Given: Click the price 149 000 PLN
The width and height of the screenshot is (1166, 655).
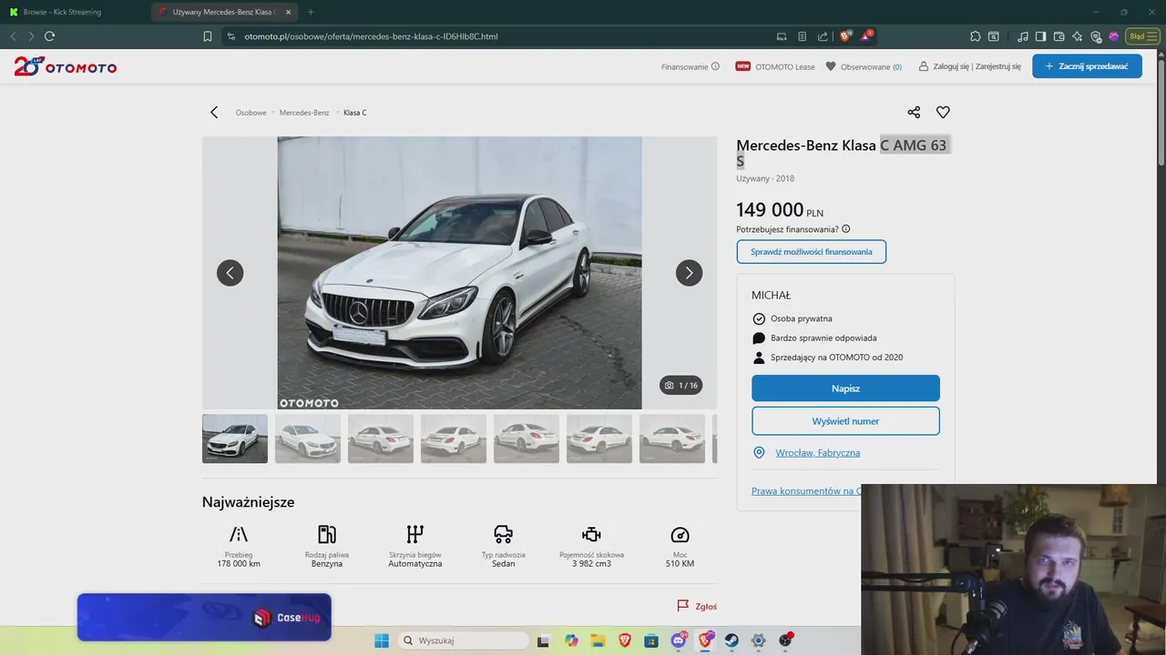Looking at the screenshot, I should (x=780, y=211).
